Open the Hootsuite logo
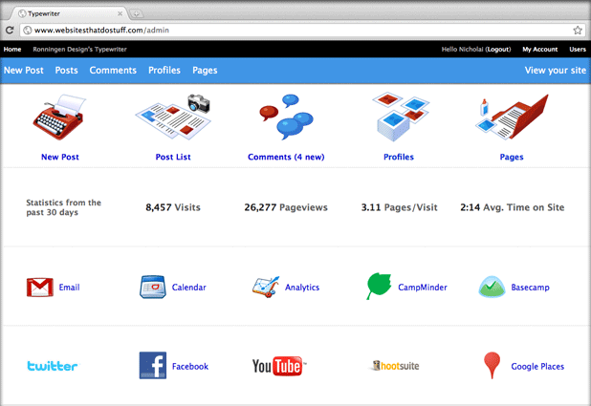591x406 pixels. (395, 366)
